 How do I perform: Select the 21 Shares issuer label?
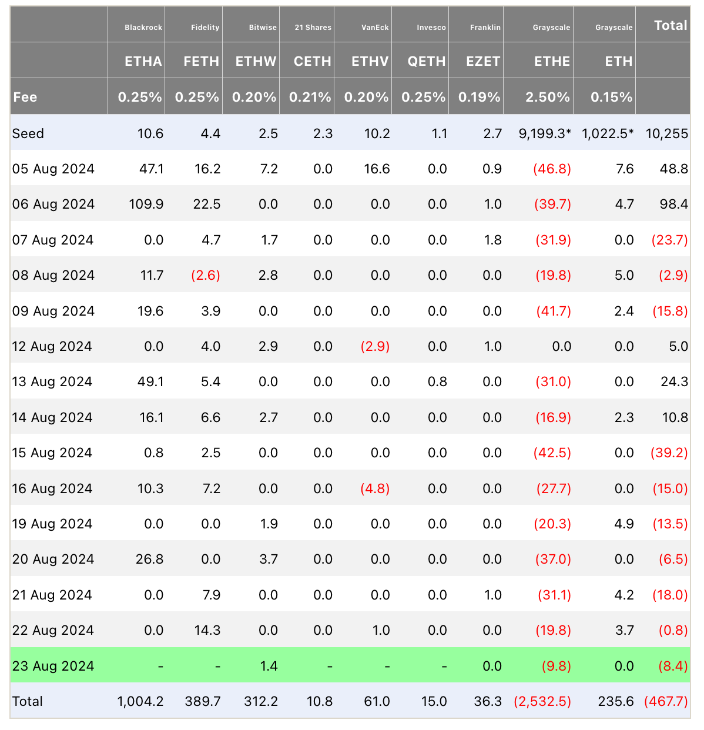pyautogui.click(x=313, y=28)
